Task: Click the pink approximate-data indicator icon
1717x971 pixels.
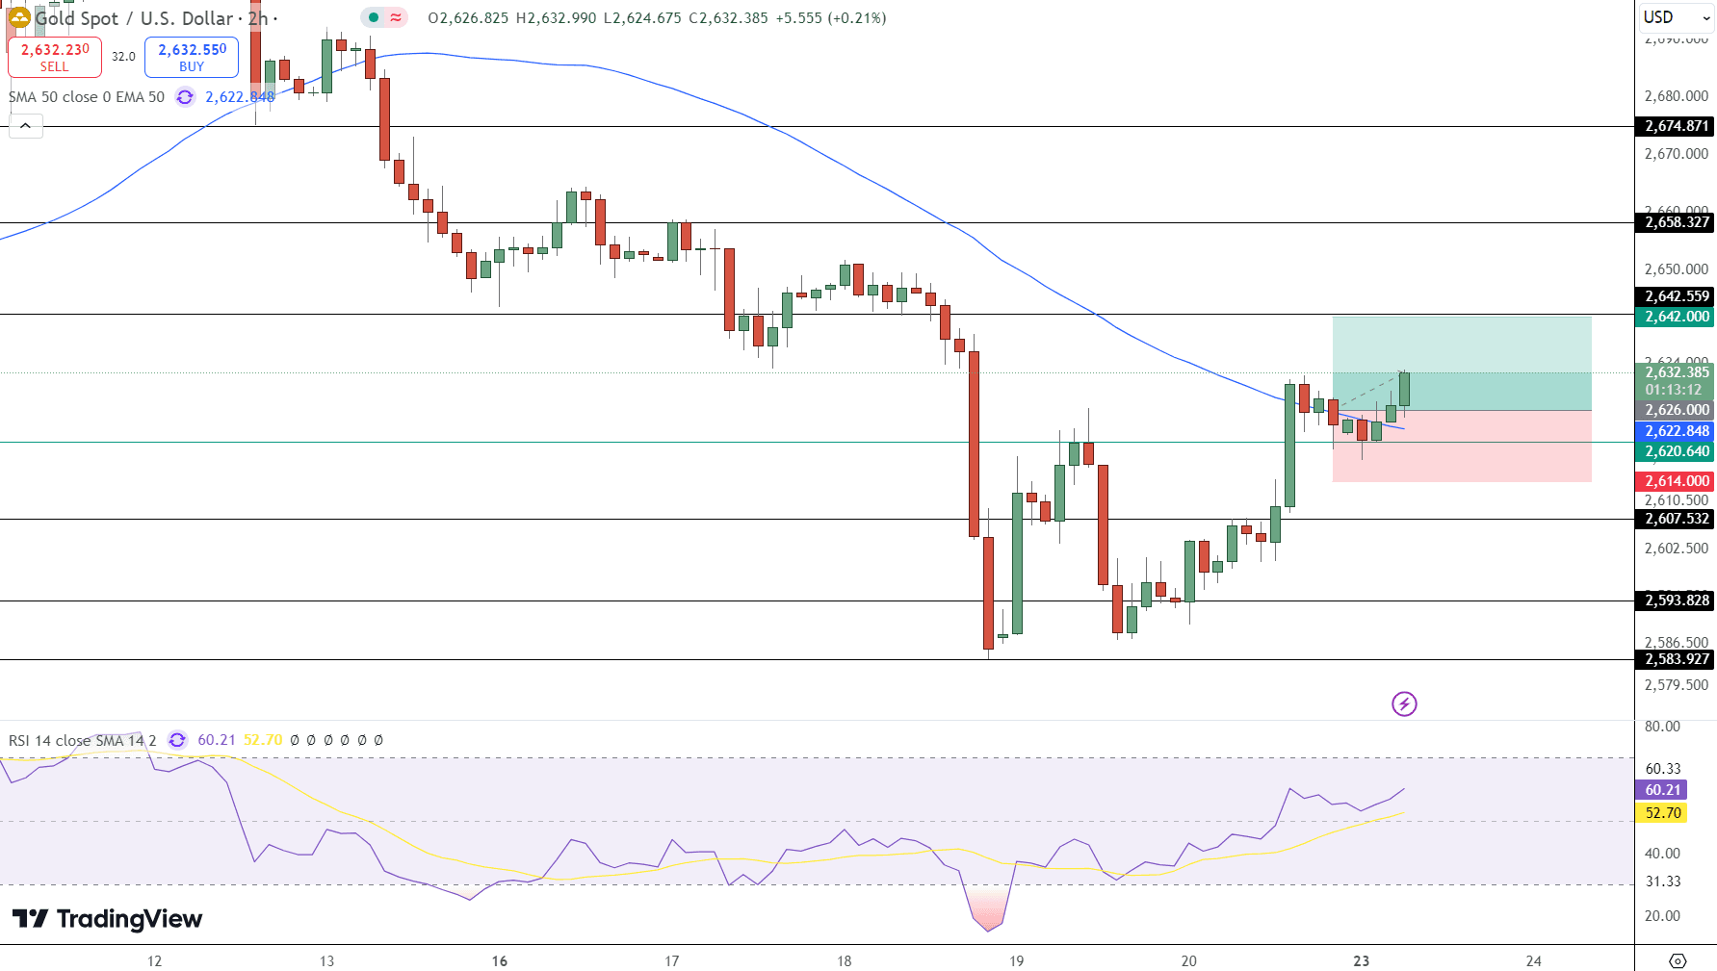Action: (396, 17)
